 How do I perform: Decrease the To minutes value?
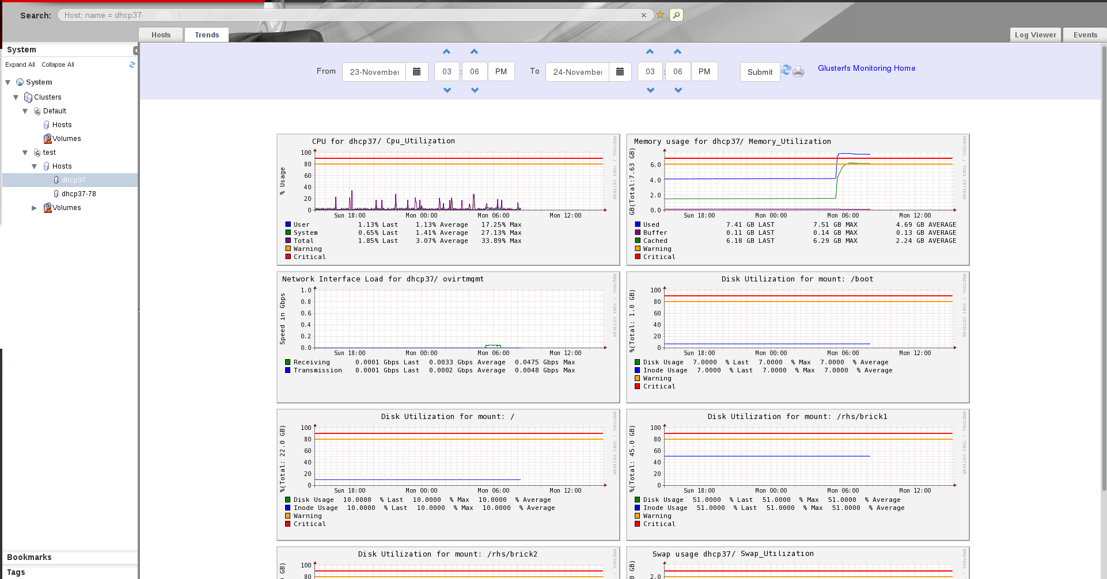coord(678,90)
